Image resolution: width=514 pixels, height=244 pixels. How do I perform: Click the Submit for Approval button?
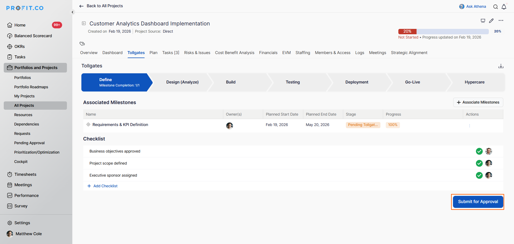coord(478,202)
